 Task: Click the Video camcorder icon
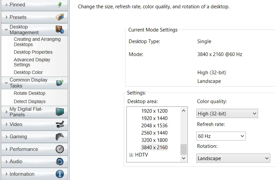click(x=60, y=124)
